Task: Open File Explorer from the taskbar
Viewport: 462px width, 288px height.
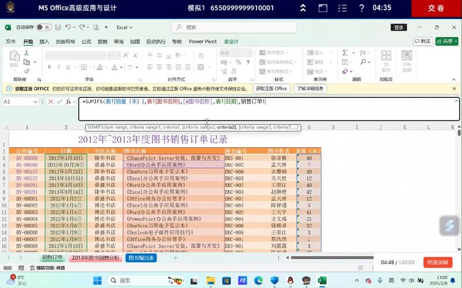Action: (211, 281)
